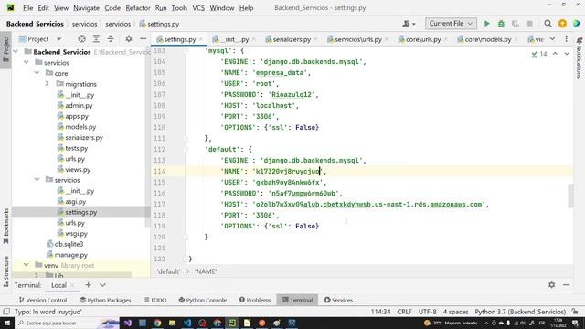Screen dimensions: 585x329
Task: Click the UTF-8 encoding widget
Action: 427,312
